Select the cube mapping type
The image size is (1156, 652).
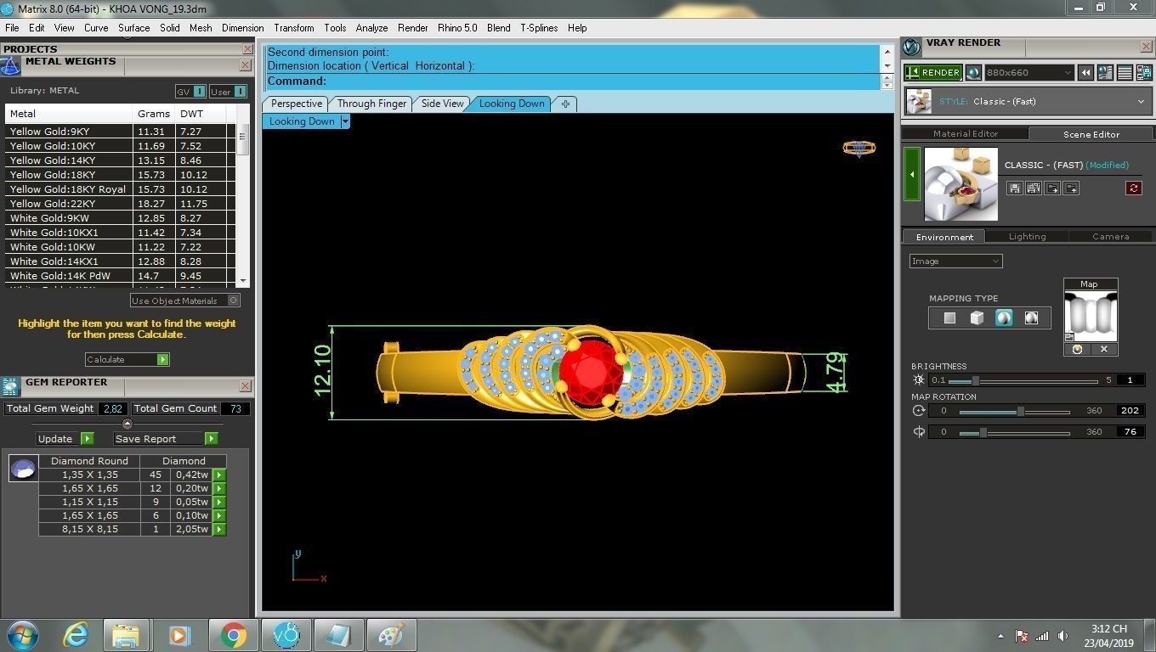coord(977,318)
